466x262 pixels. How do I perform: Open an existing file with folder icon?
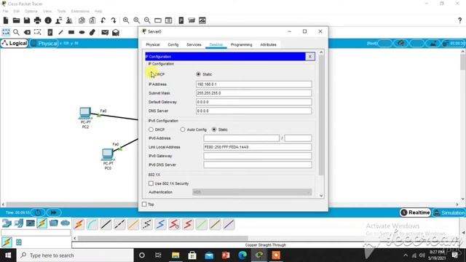coord(16,20)
